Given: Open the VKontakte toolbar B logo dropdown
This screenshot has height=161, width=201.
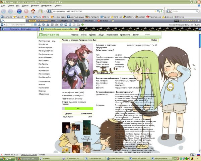Looking at the screenshot, I should [3, 24].
